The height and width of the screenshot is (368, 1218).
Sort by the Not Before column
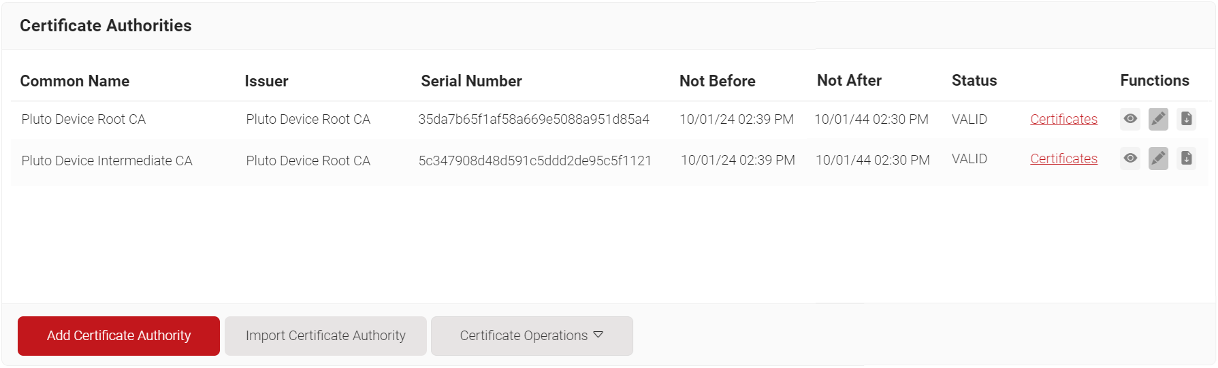tap(717, 81)
